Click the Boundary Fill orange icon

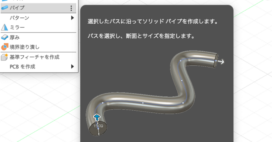(5, 47)
